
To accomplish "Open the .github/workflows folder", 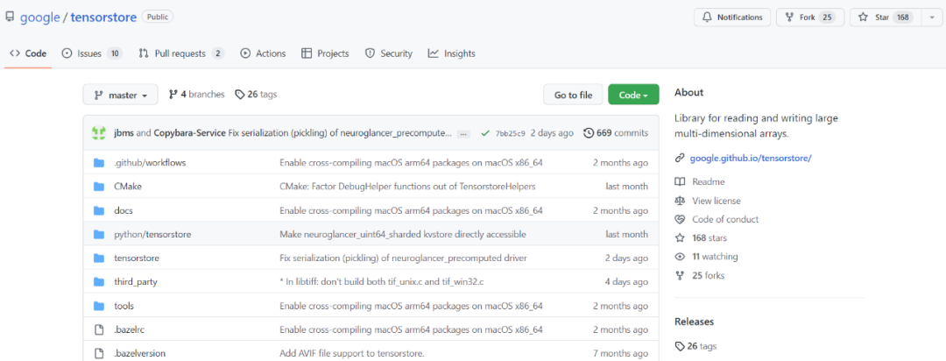I will pos(150,163).
